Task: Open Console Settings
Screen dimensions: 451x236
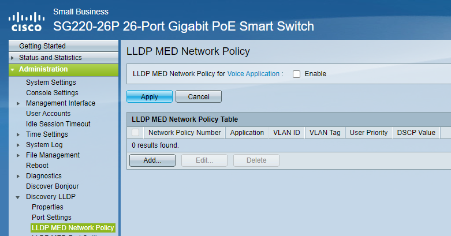Action: pyautogui.click(x=52, y=92)
